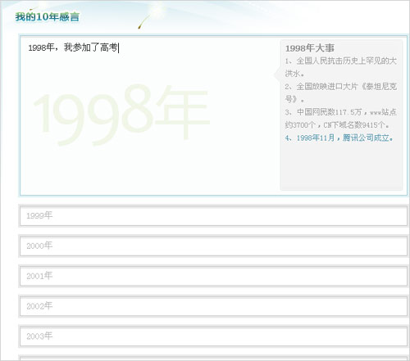Click the large 1998年 watermark in text area

[x=121, y=115]
